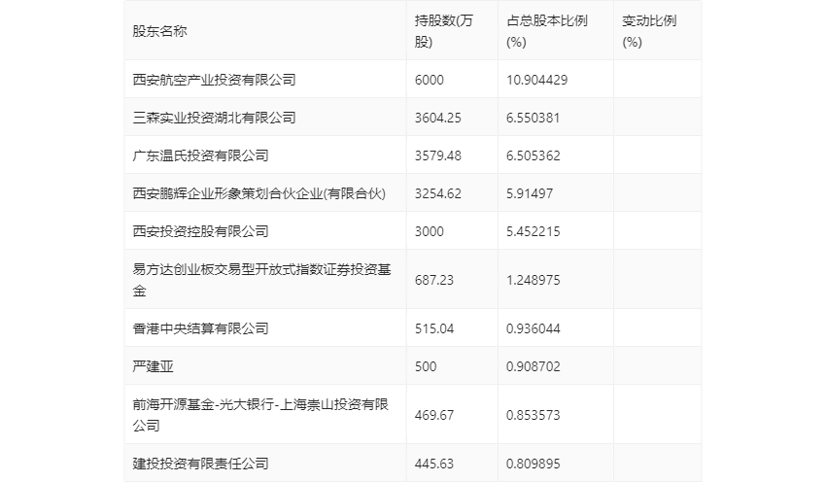Select percentage 0.809895
The width and height of the screenshot is (826, 482).
click(533, 463)
